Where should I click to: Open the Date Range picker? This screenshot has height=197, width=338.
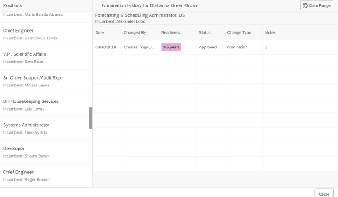pyautogui.click(x=317, y=6)
